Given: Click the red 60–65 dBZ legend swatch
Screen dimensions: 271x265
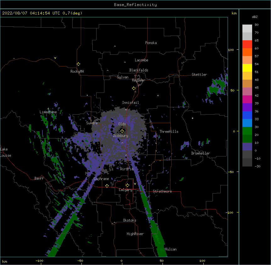Looking at the screenshot, I should 247,44.
